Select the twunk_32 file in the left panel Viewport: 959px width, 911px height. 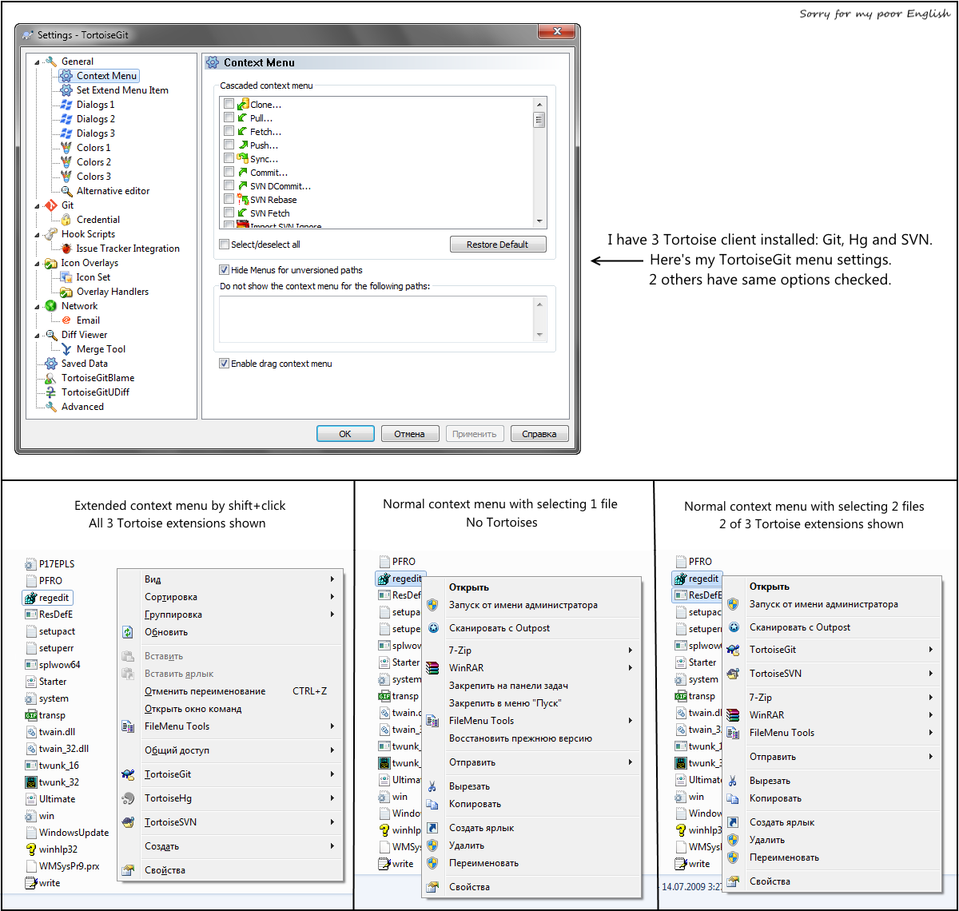point(59,782)
